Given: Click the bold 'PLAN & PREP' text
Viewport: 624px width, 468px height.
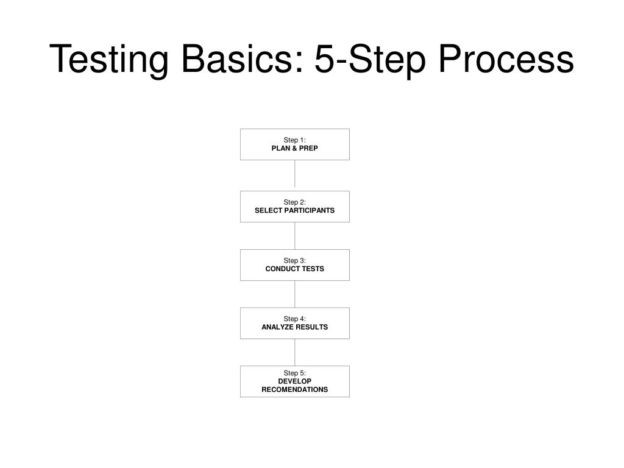Looking at the screenshot, I should click(x=294, y=148).
